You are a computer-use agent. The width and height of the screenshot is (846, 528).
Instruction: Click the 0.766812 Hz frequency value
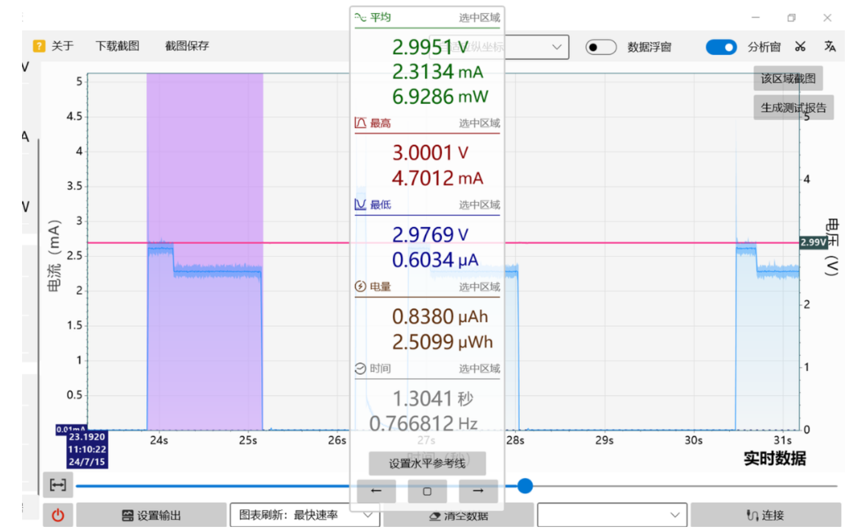coord(424,423)
